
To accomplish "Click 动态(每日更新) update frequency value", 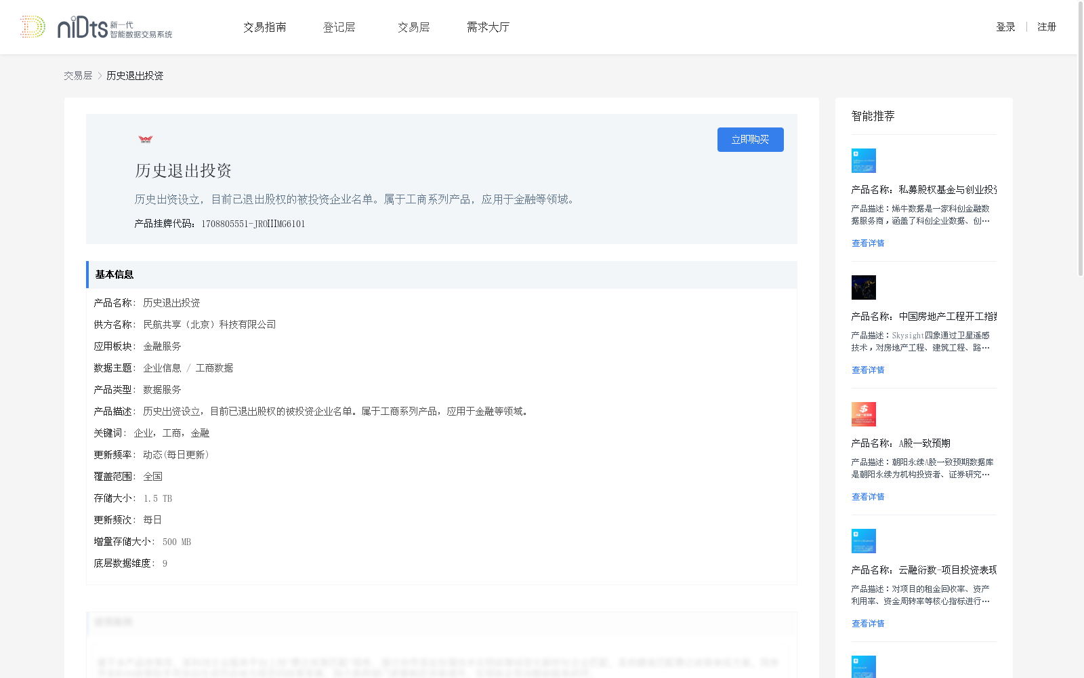I will 176,455.
